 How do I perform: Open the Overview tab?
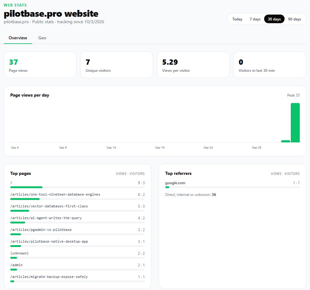click(x=18, y=38)
